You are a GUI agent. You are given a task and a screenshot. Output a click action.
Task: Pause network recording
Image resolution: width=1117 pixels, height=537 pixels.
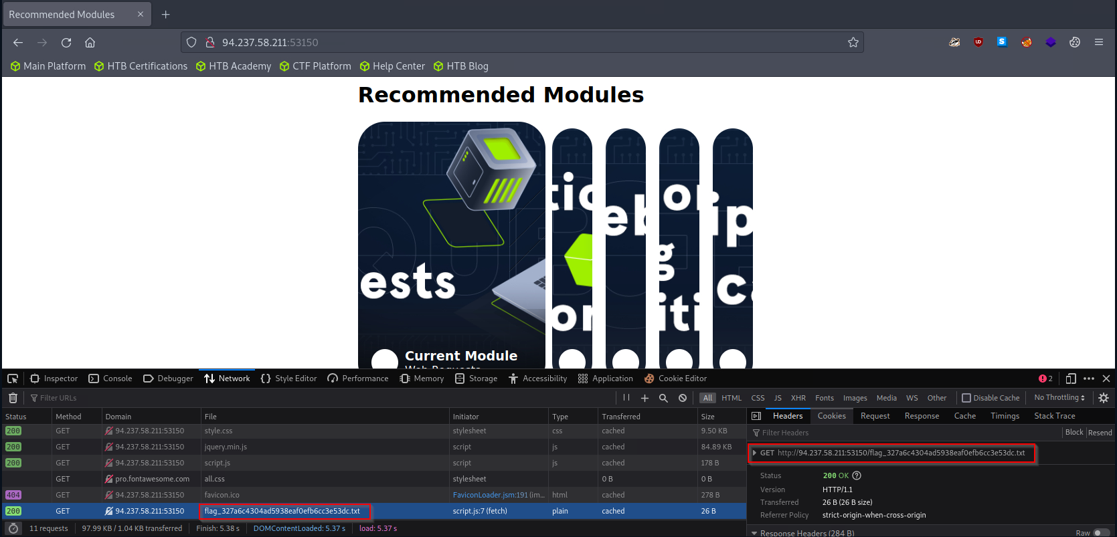[626, 398]
